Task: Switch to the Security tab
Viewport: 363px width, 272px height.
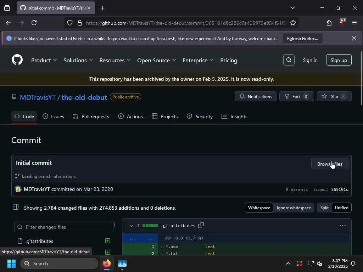Action: point(200,117)
